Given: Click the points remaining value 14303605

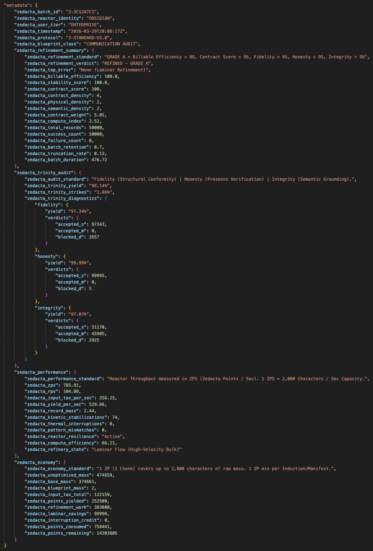Looking at the screenshot, I should click(x=106, y=533).
